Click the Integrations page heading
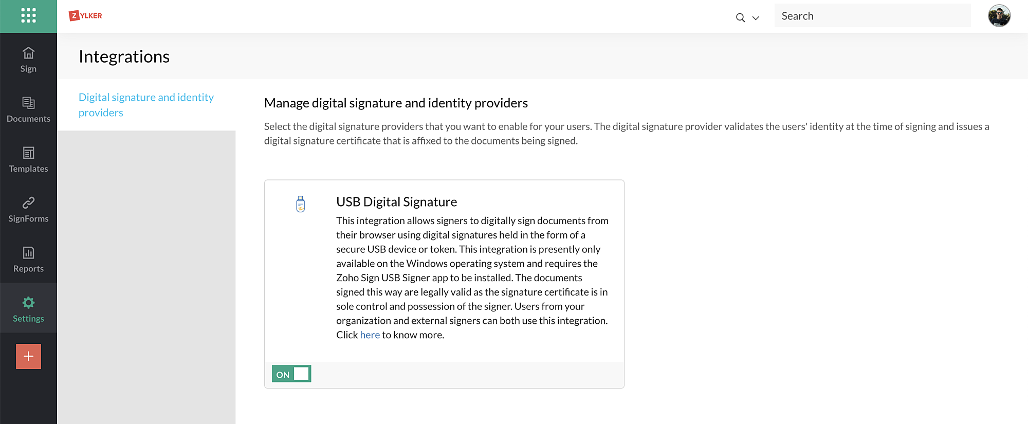The width and height of the screenshot is (1028, 424). [x=124, y=57]
